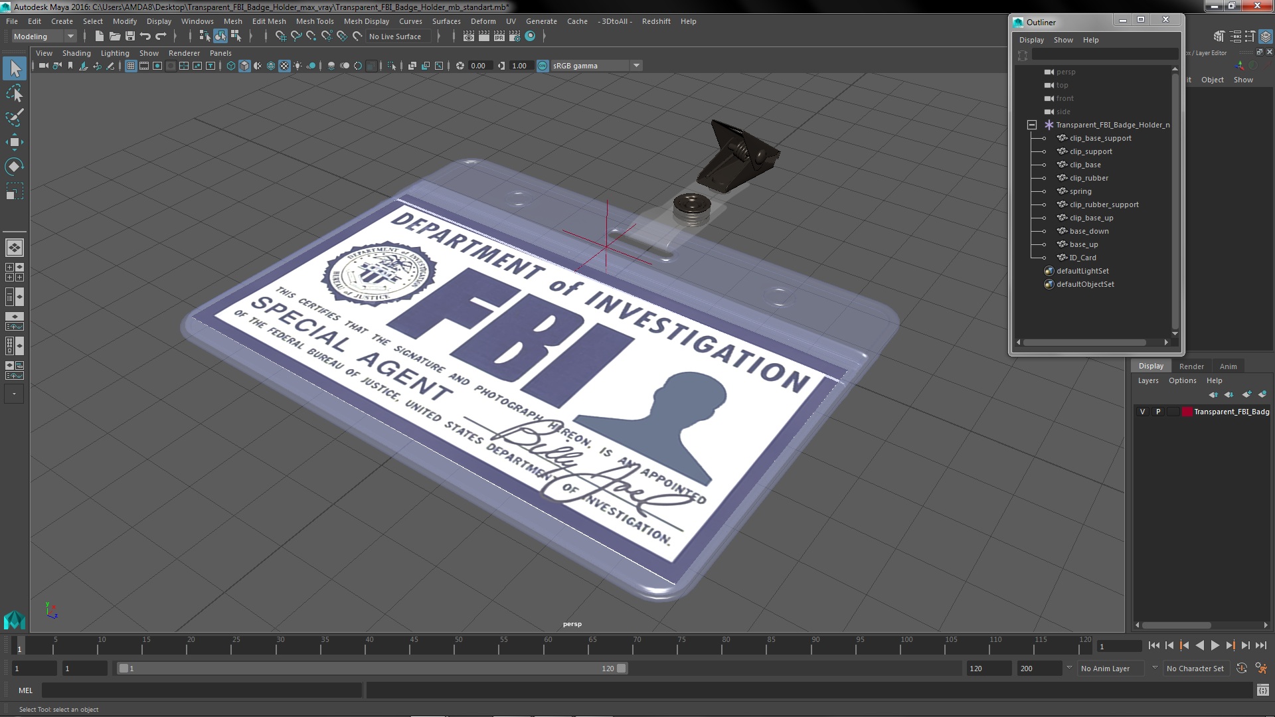Toggle Snap to curves icon

pyautogui.click(x=296, y=37)
